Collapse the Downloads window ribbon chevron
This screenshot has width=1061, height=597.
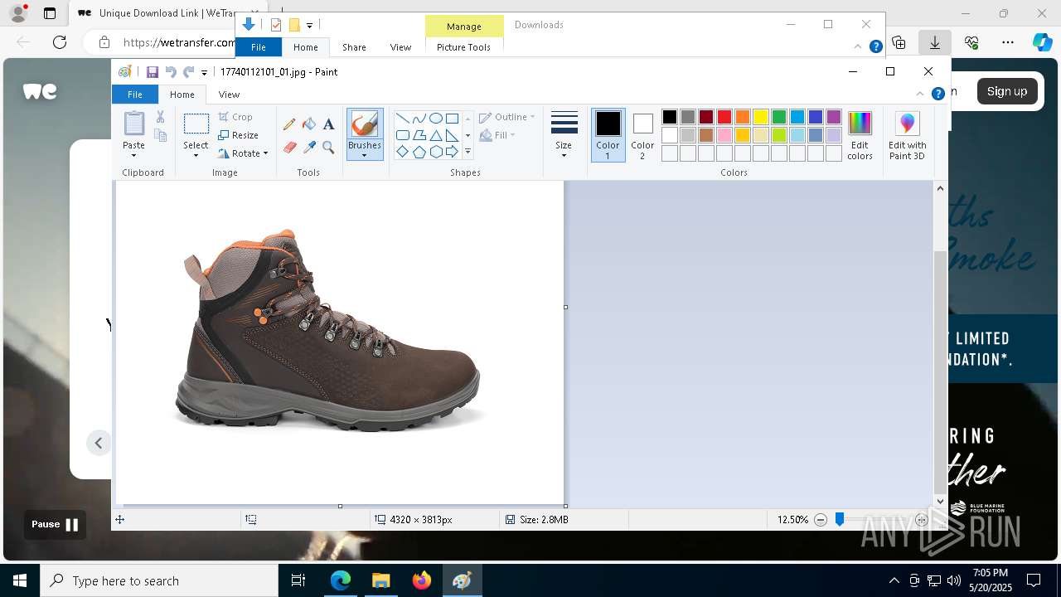[x=860, y=47]
